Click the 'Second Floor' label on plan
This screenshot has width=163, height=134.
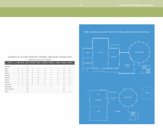click(x=115, y=45)
